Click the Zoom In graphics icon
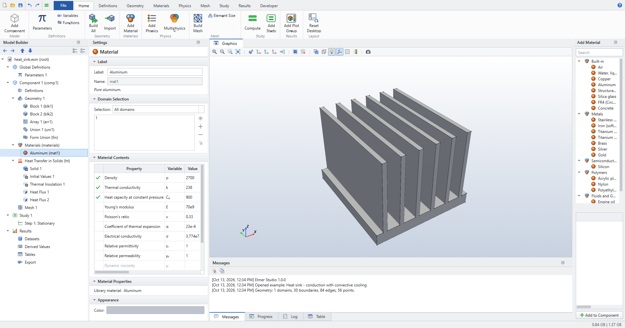625x328 pixels. coord(215,52)
